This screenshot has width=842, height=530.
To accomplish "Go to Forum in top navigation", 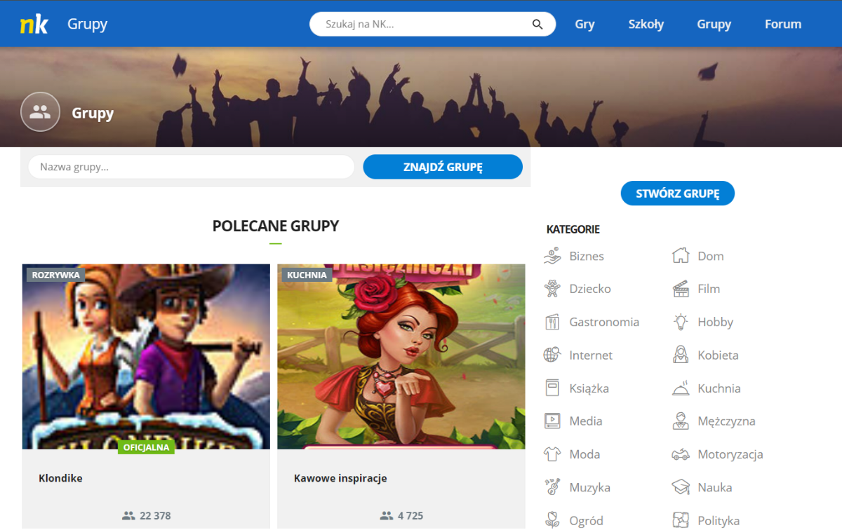I will [782, 25].
